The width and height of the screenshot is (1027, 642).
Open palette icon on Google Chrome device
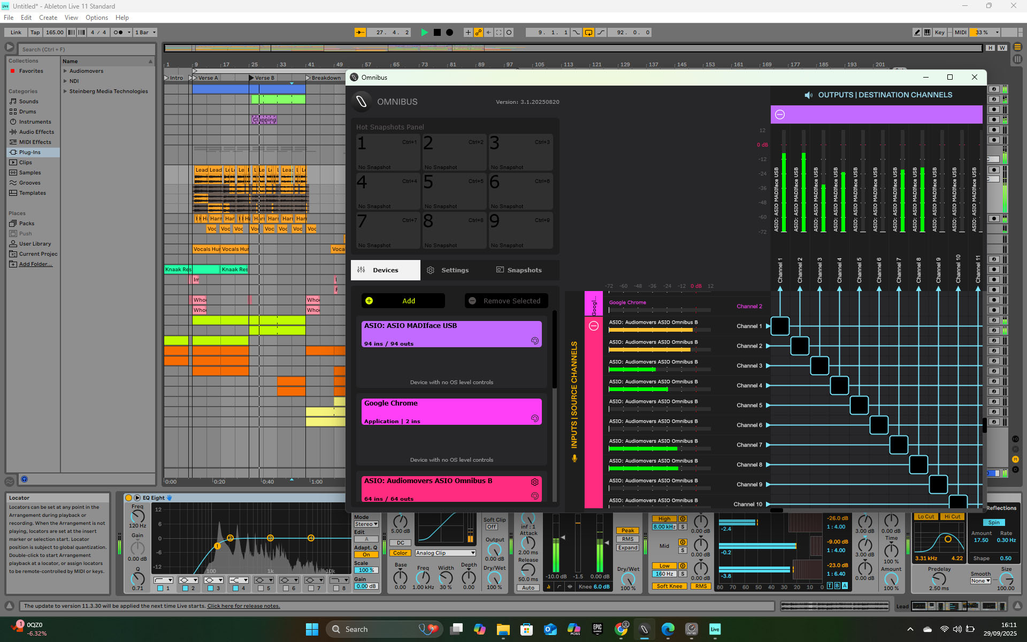(x=534, y=418)
